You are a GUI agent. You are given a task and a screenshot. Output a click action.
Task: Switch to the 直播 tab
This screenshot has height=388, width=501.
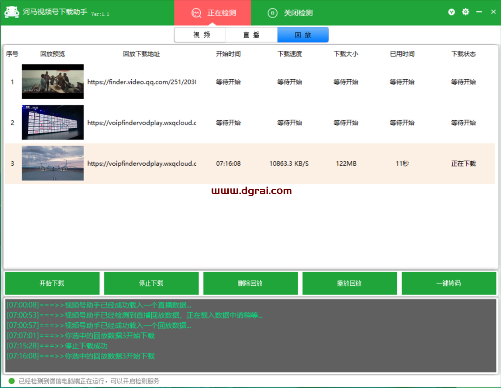pos(251,35)
